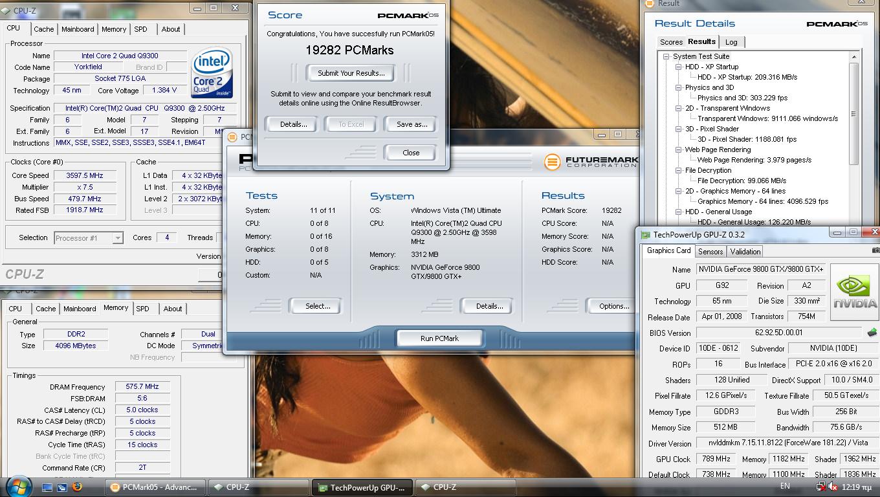Click the NVIDIA logo in GPU-Z
The image size is (880, 497).
(x=855, y=292)
